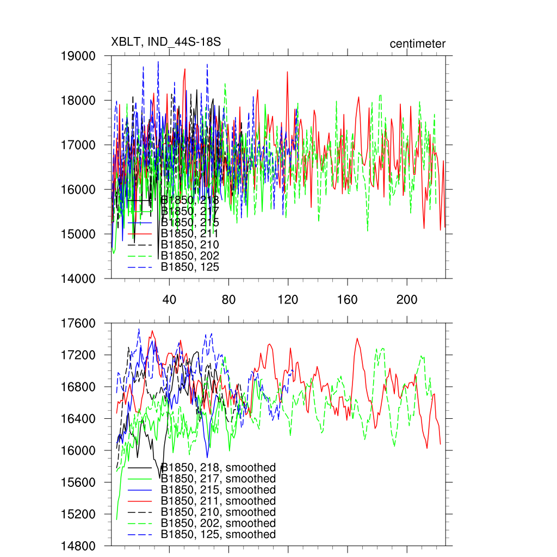Click the 'XBLT, IND_44S-18S' plot title

(165, 42)
